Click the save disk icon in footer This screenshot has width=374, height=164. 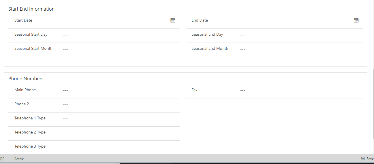tap(362, 159)
